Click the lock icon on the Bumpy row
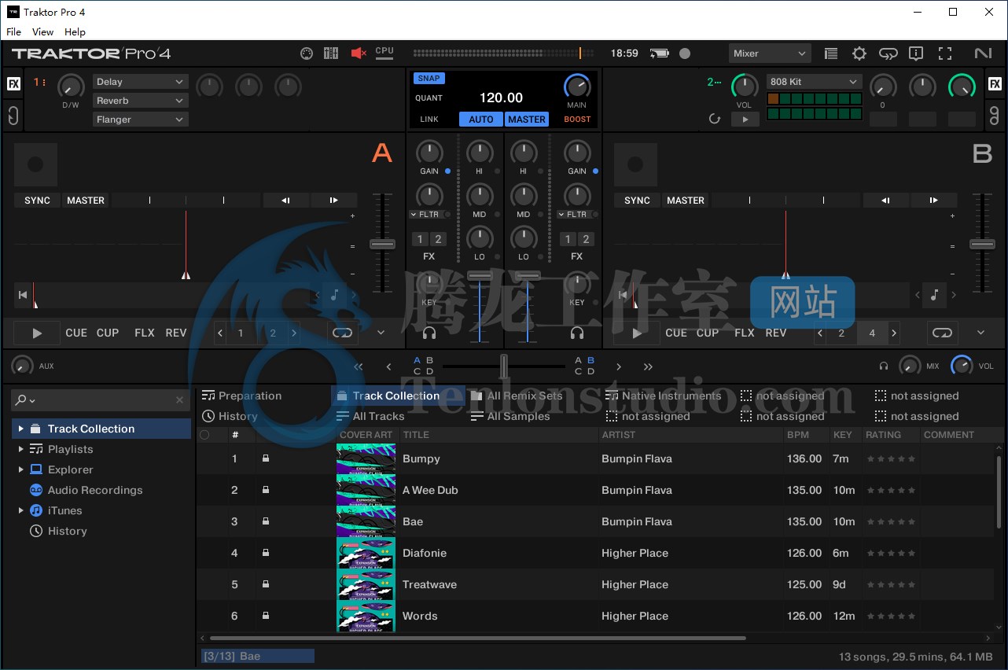 click(x=266, y=458)
